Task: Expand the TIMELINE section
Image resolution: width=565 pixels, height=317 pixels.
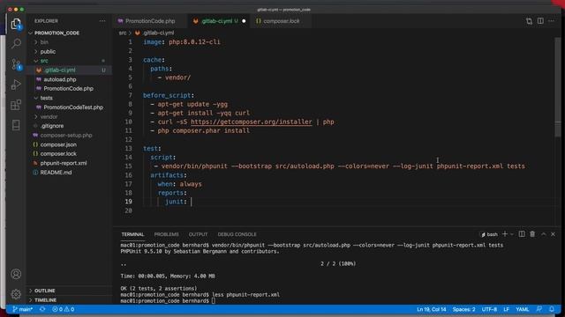Action: tap(45, 299)
